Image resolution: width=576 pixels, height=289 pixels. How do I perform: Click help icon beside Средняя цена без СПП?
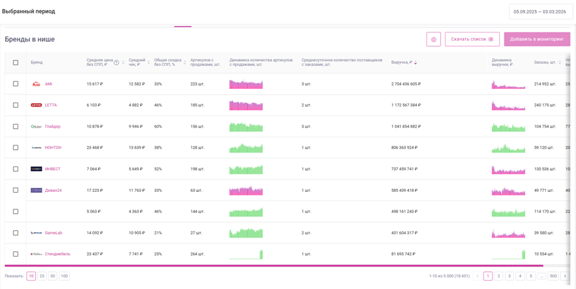[117, 63]
